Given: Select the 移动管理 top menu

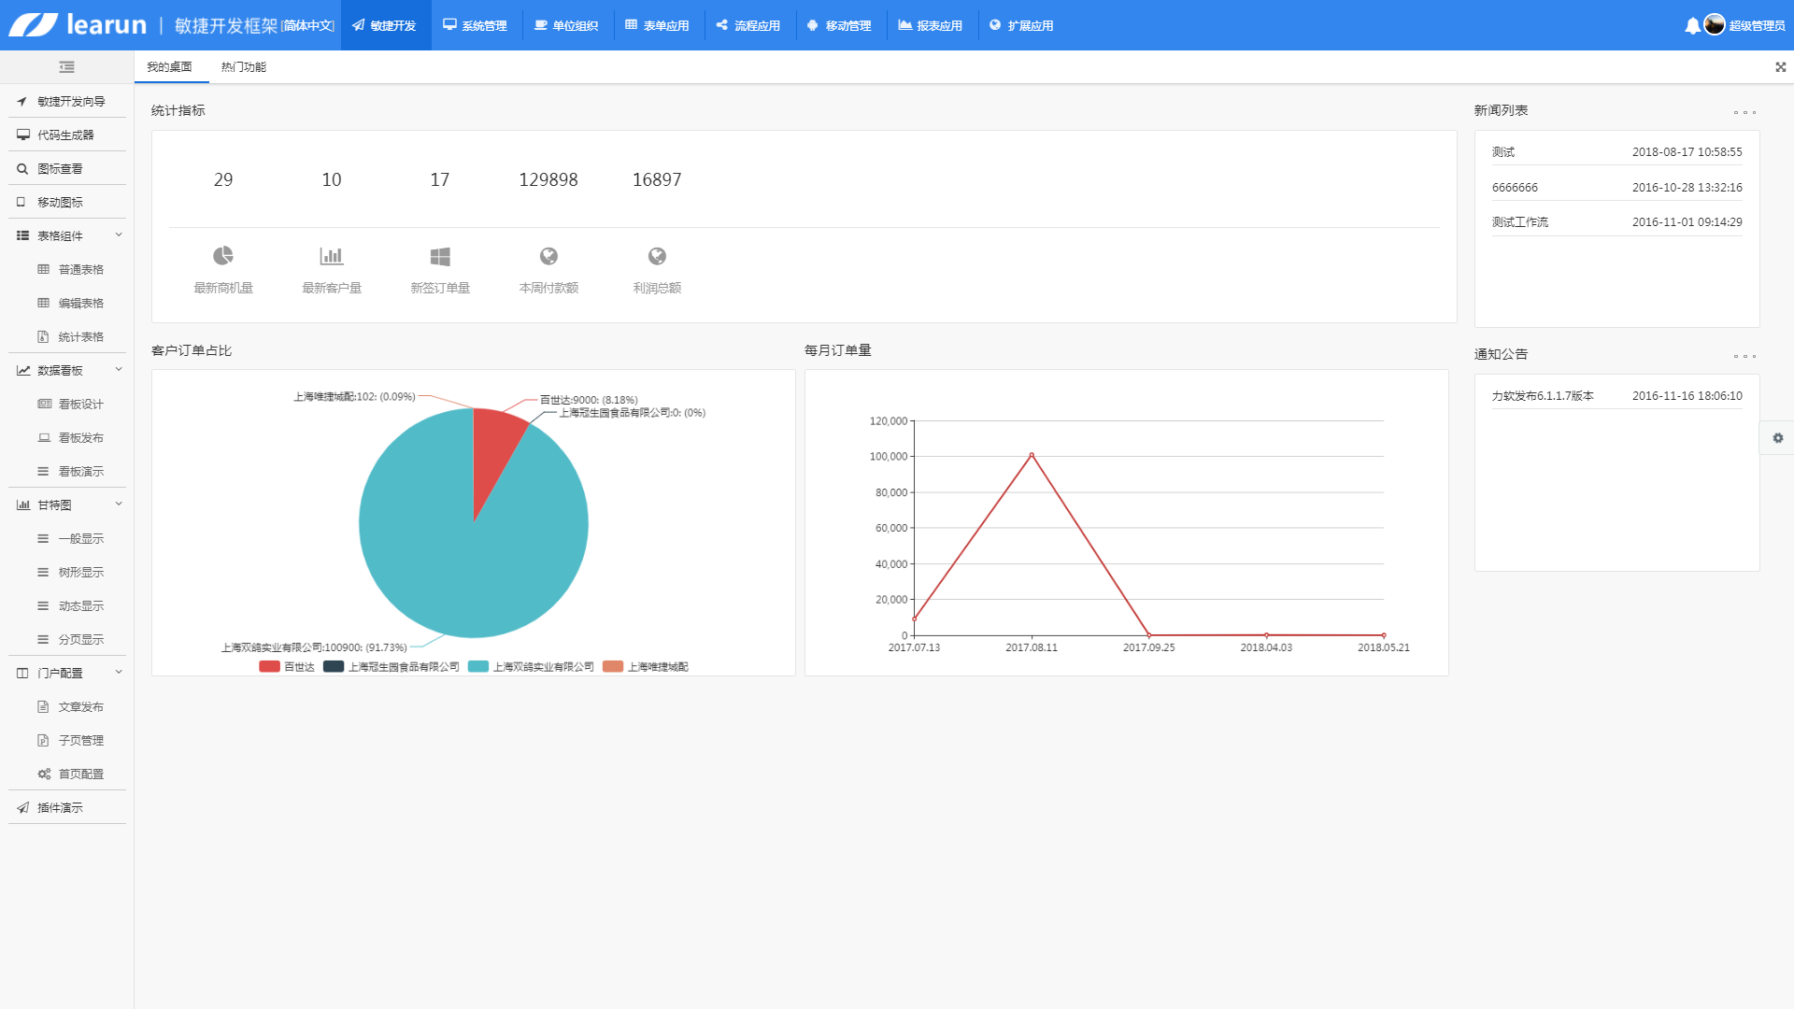Looking at the screenshot, I should pyautogui.click(x=839, y=25).
